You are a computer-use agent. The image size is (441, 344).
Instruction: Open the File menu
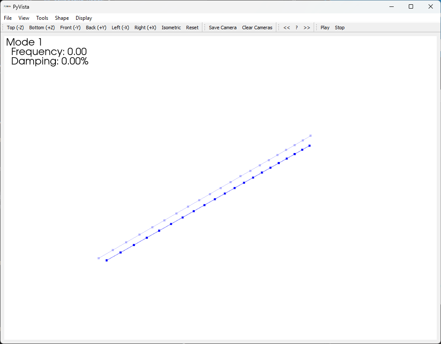click(x=7, y=18)
